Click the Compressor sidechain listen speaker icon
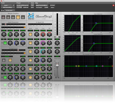 click(x=2, y=77)
